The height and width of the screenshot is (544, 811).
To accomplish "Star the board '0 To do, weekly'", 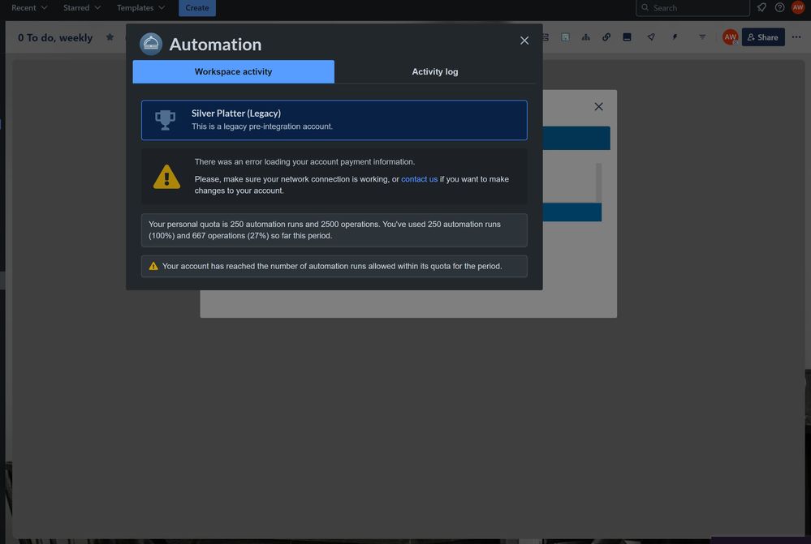I will 109,36.
